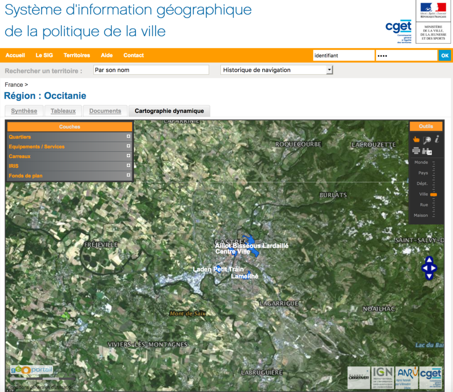Expand the Quartiers layer group
The image size is (453, 392).
128,137
